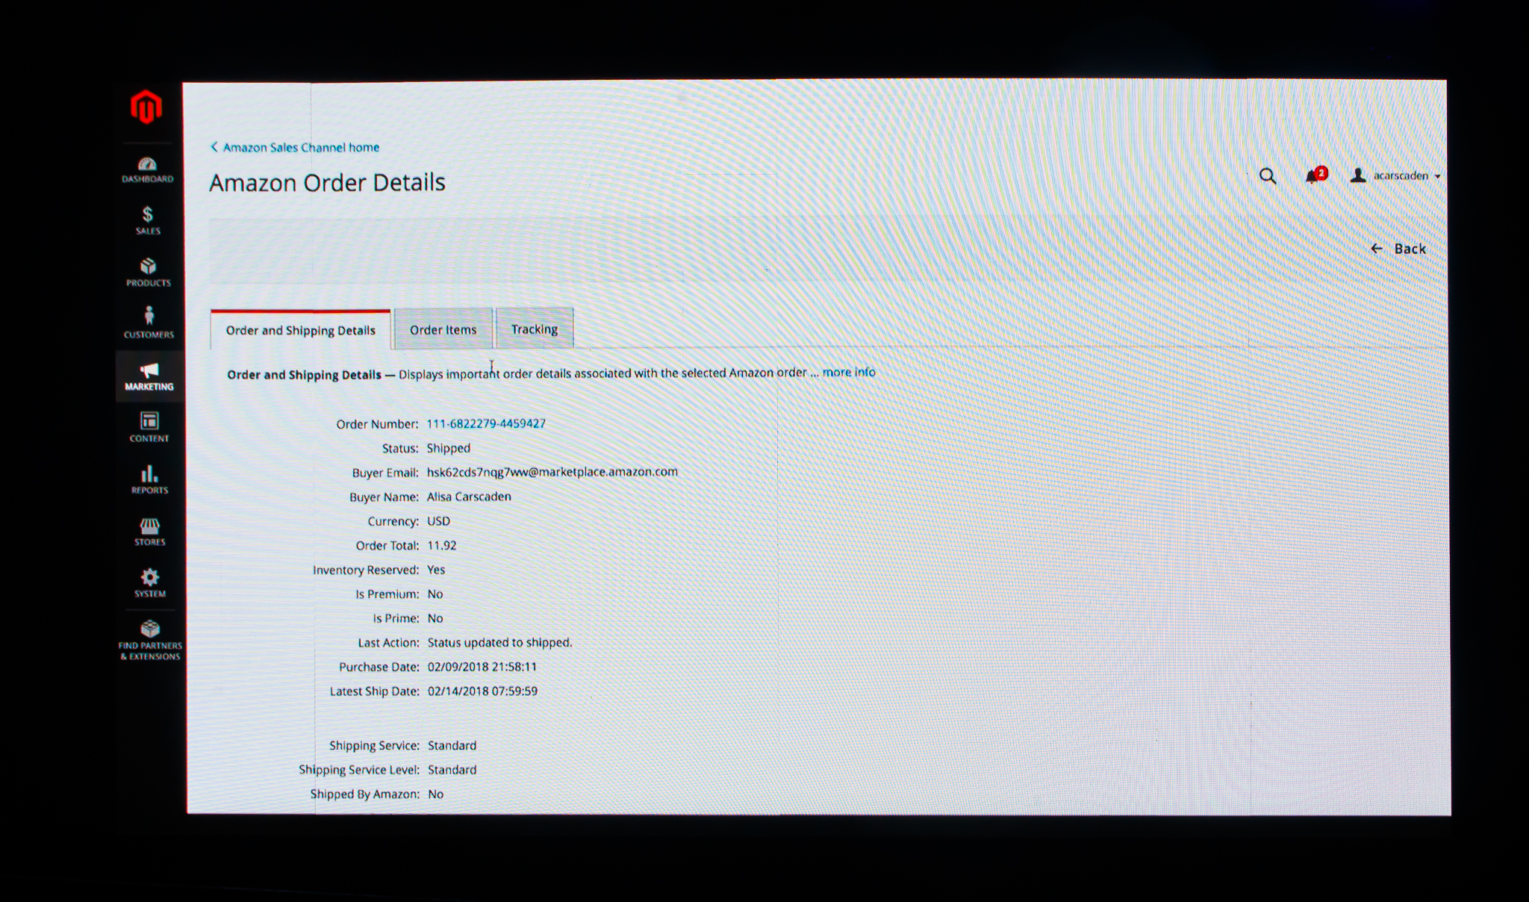The height and width of the screenshot is (902, 1529).
Task: Click the user avatar icon
Action: coord(1358,175)
